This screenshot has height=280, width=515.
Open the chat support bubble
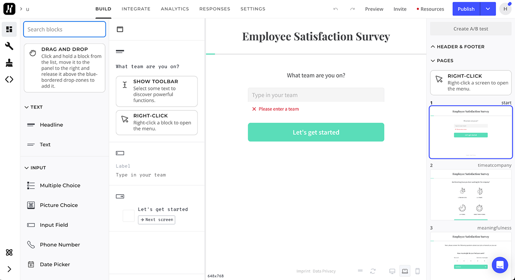[x=500, y=265]
